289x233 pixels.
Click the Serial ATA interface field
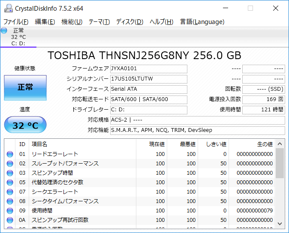[149, 90]
